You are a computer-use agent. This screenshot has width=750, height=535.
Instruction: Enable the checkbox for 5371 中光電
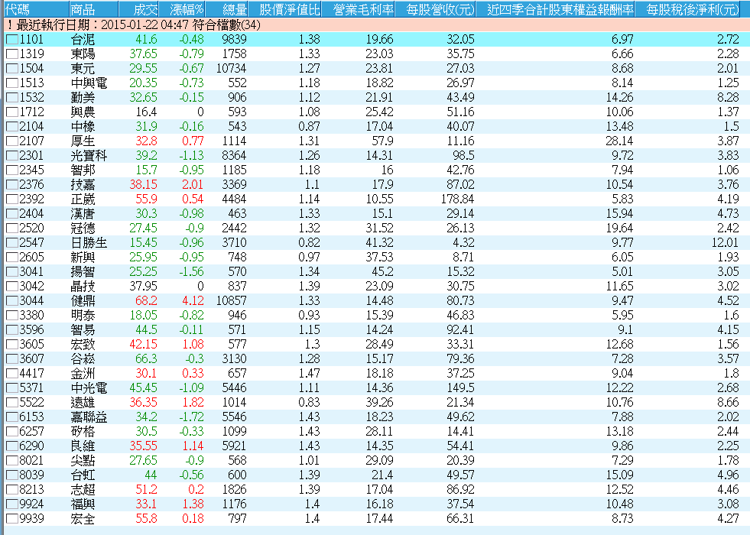pos(12,388)
